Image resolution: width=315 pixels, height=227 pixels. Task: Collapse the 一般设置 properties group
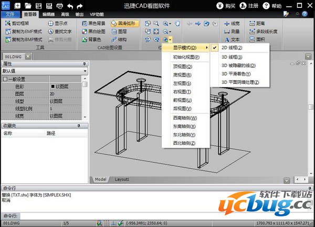(5, 79)
